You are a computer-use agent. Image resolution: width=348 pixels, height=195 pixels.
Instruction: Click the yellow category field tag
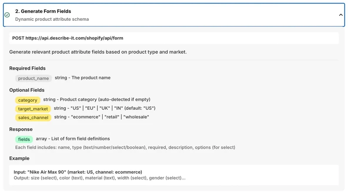pyautogui.click(x=28, y=100)
